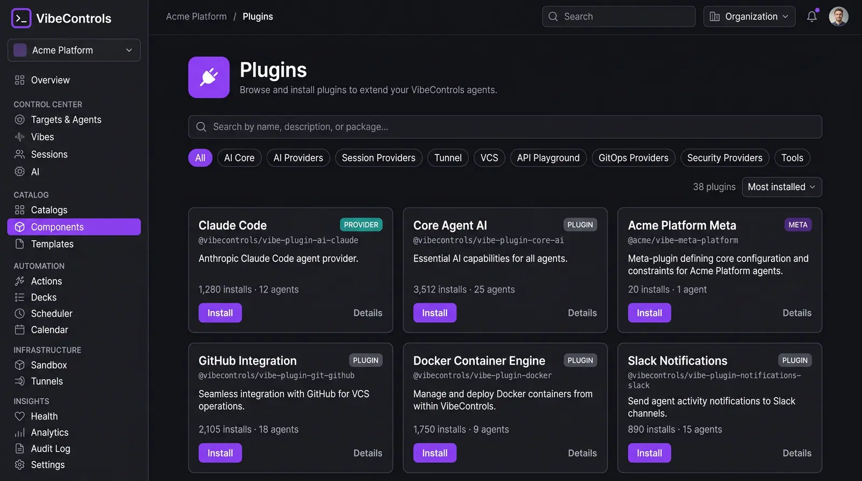Viewport: 862px width, 481px height.
Task: Click the Health heart icon
Action: point(20,416)
